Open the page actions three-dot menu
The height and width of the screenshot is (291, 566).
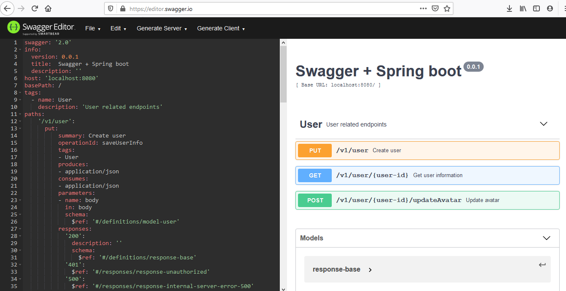point(423,8)
